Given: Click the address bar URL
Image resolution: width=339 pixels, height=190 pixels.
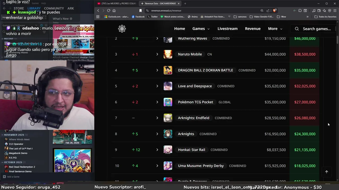Looking at the screenshot, I should (166, 11).
